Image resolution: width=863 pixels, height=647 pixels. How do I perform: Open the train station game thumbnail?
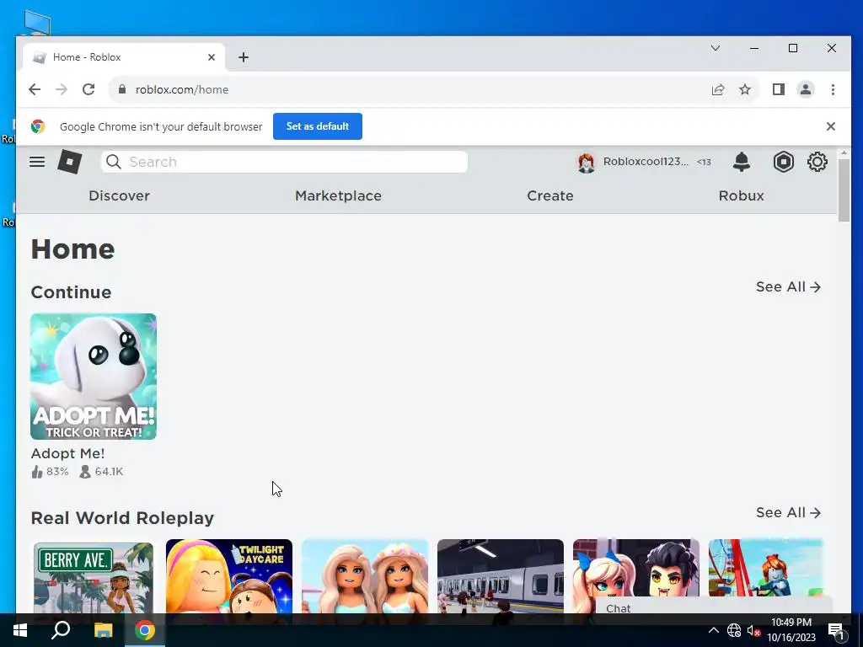(x=501, y=576)
